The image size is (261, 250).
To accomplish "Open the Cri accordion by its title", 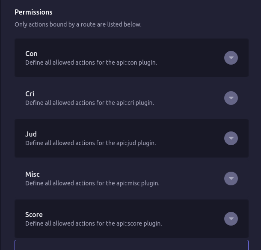I will coord(30,94).
